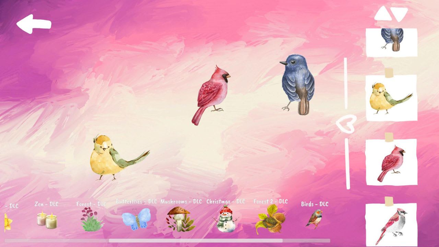Click the "Birds - DLC" label
The width and height of the screenshot is (439, 247).
coord(315,204)
